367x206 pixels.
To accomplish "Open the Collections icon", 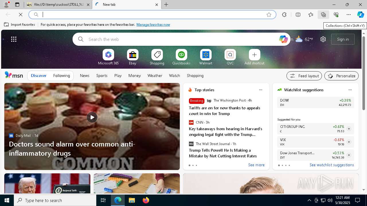I will click(323, 15).
